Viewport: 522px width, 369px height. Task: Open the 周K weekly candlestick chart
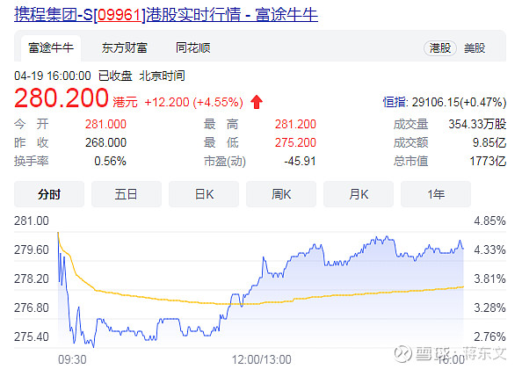281,194
